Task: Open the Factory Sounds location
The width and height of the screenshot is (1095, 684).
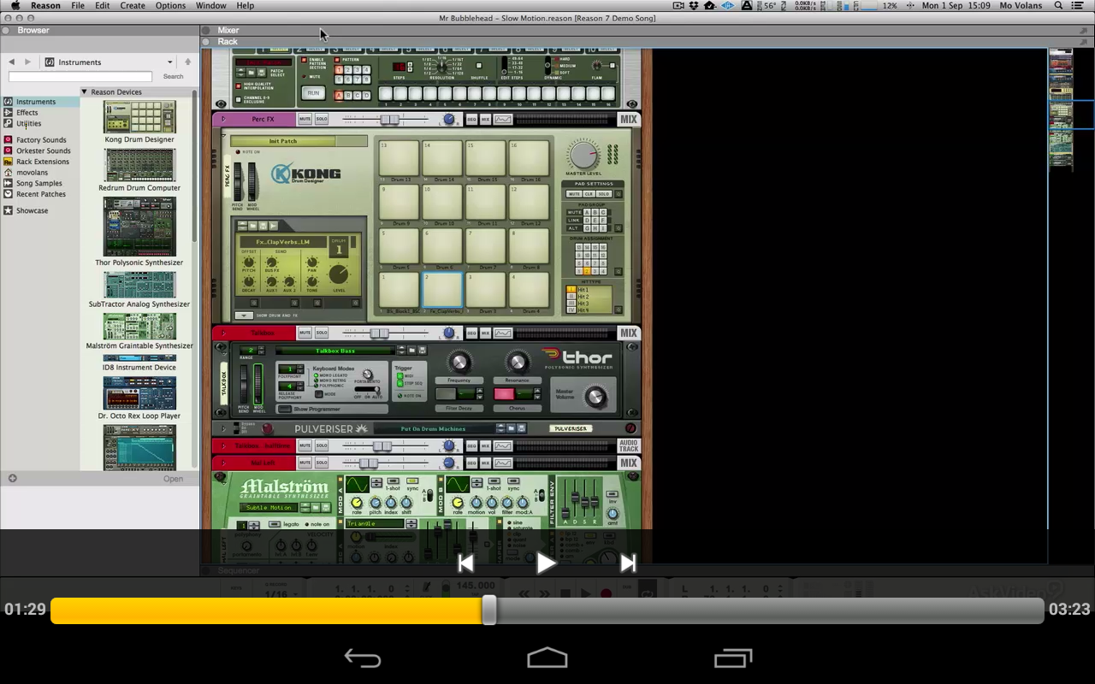Action: click(41, 139)
